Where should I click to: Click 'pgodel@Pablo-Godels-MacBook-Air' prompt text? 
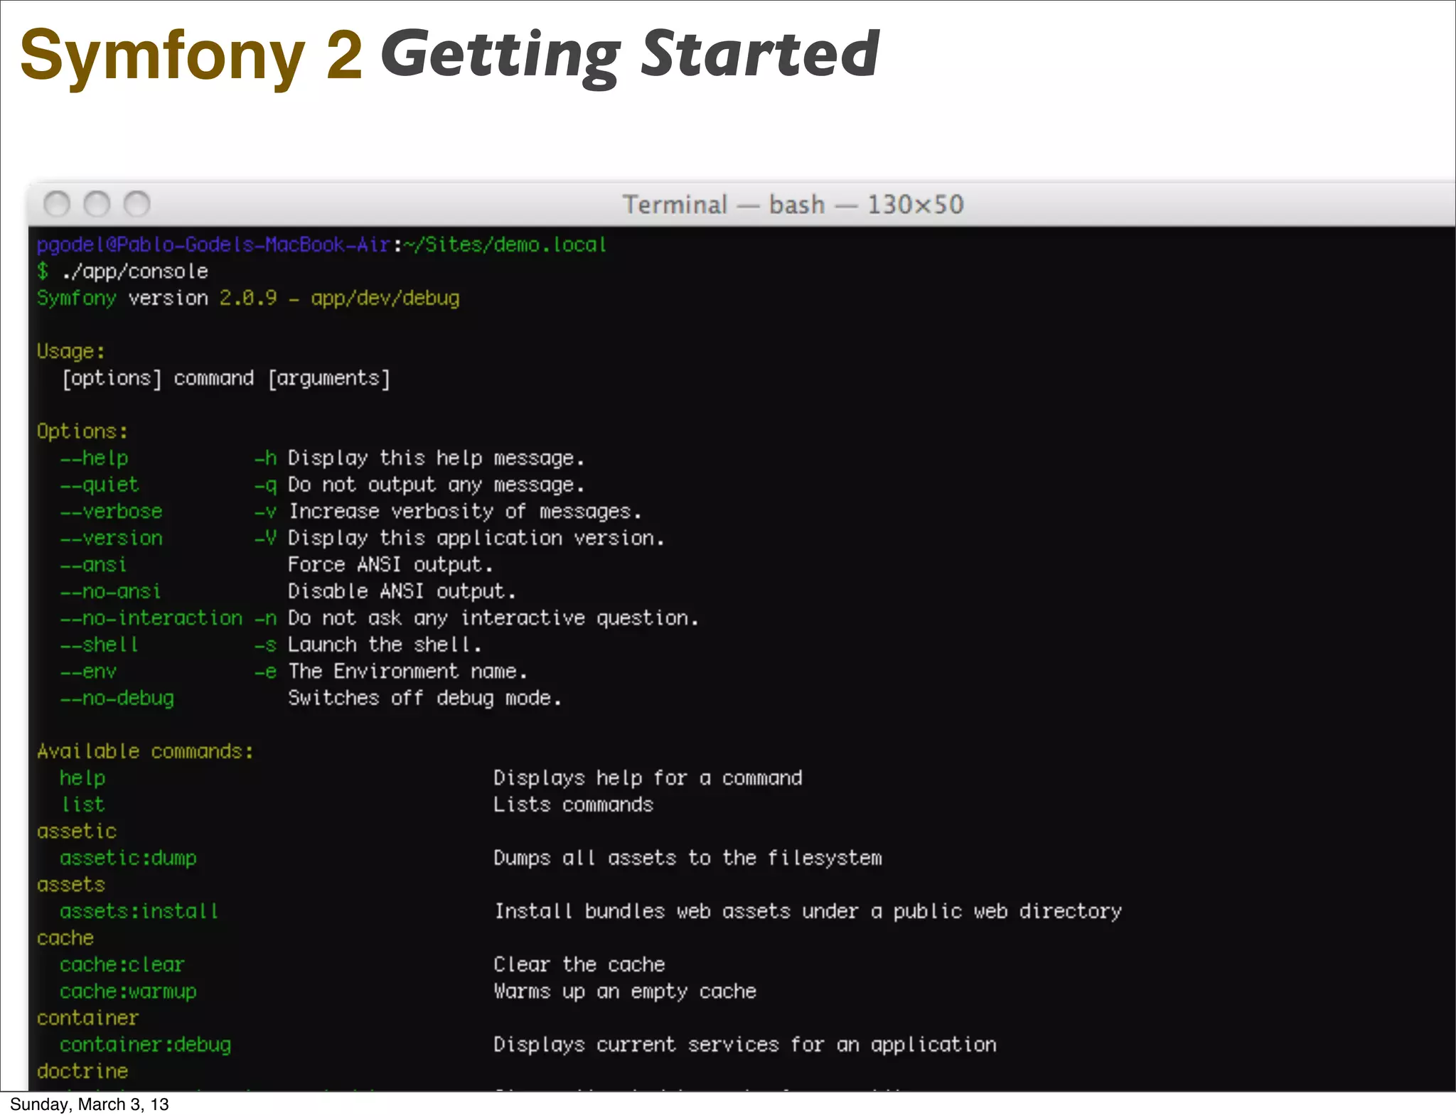click(x=213, y=245)
